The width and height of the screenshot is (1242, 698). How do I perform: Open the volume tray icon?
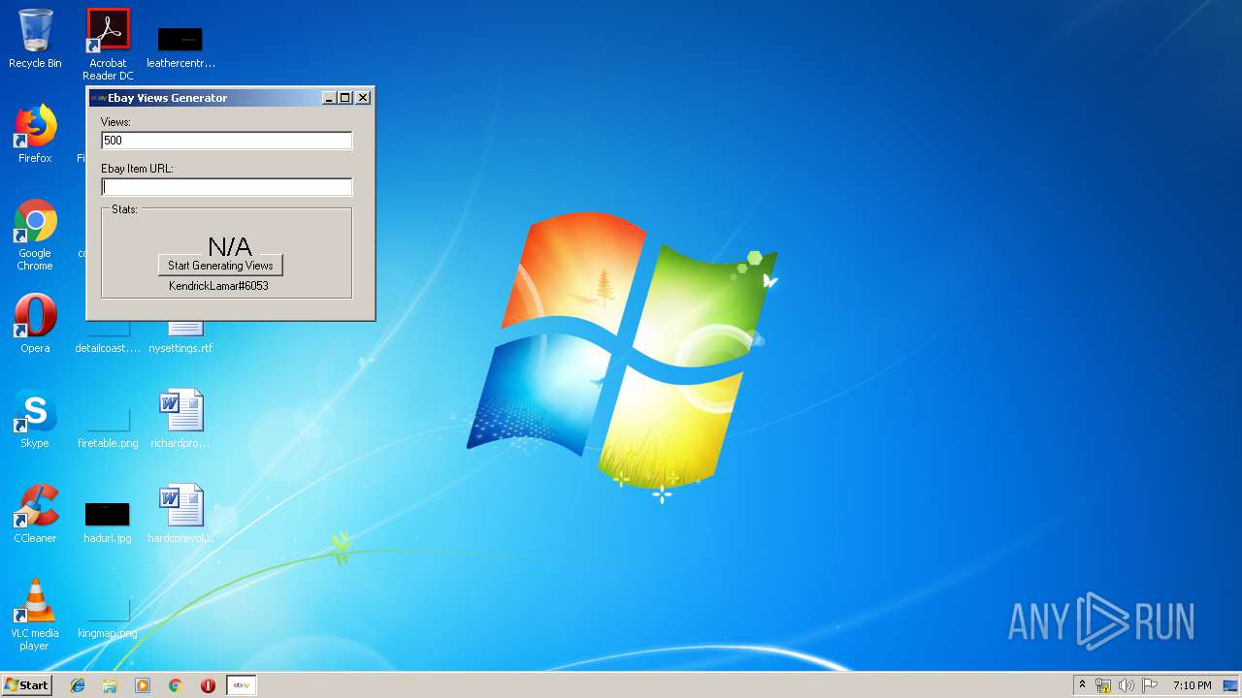(1126, 685)
